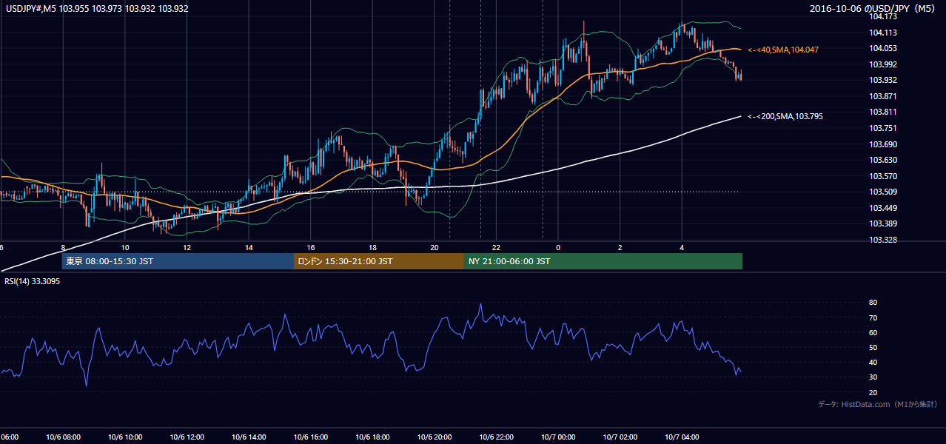Click the lowest RSI scale value 20

tap(873, 392)
